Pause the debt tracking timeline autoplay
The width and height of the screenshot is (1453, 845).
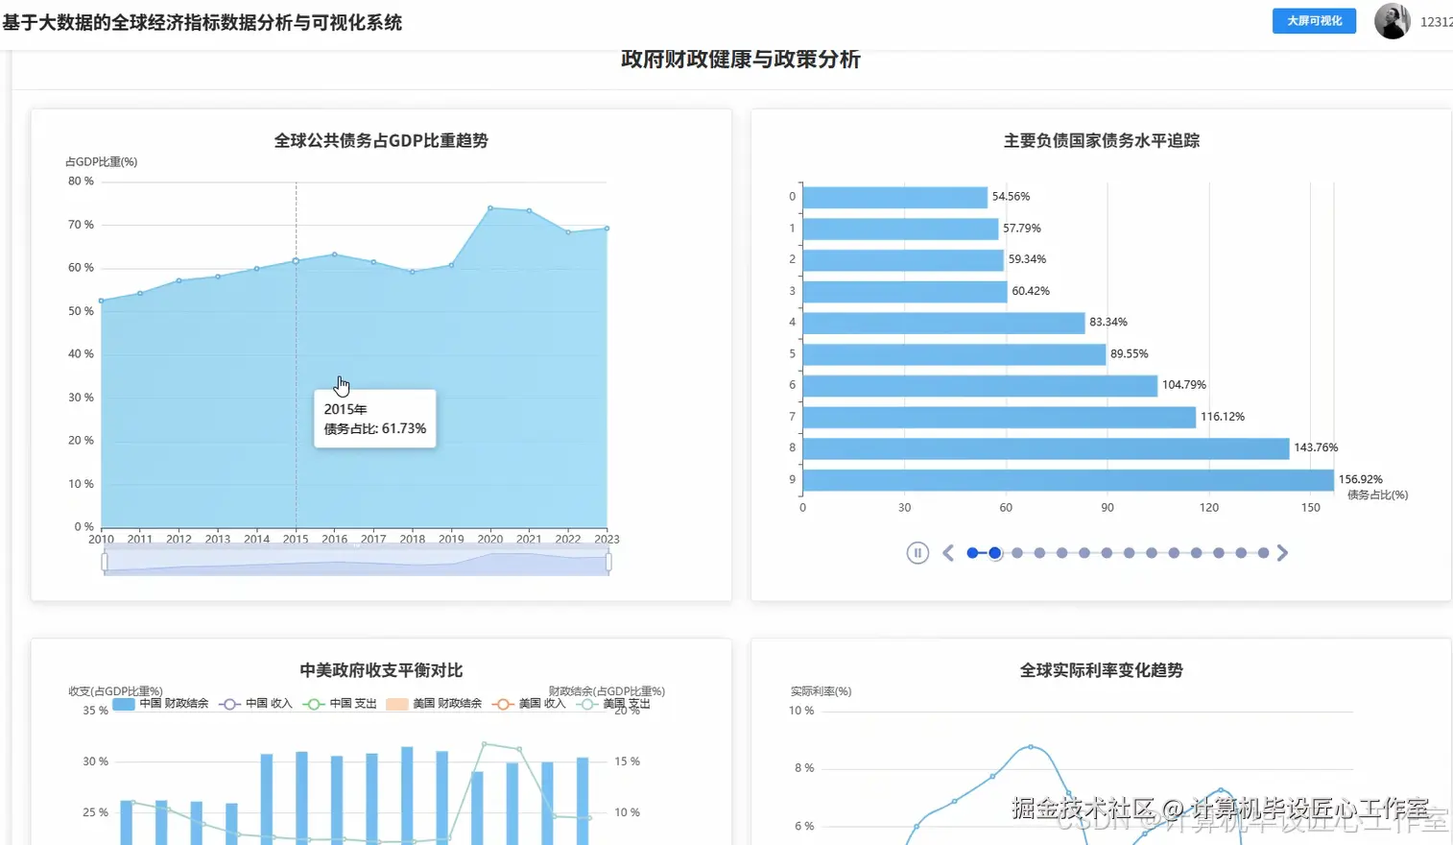917,553
